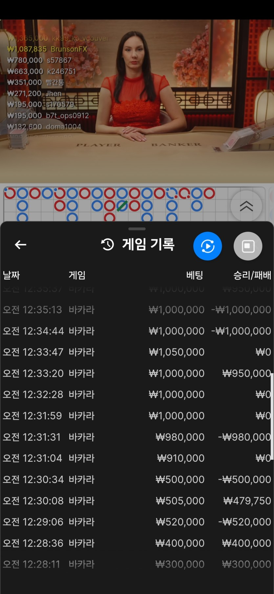The height and width of the screenshot is (594, 274).
Task: Select the ₩910,000 bet amount
Action: [x=180, y=458]
